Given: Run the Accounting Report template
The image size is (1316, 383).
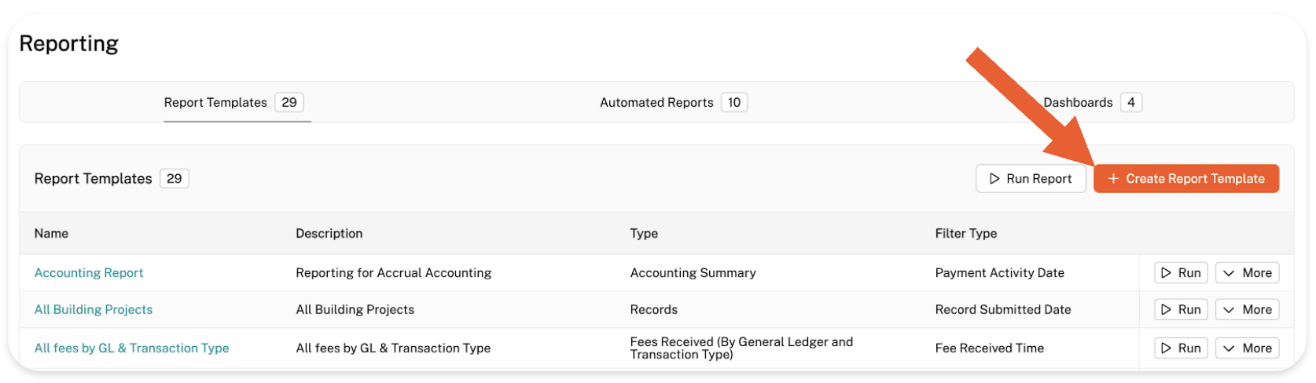Looking at the screenshot, I should 1181,273.
